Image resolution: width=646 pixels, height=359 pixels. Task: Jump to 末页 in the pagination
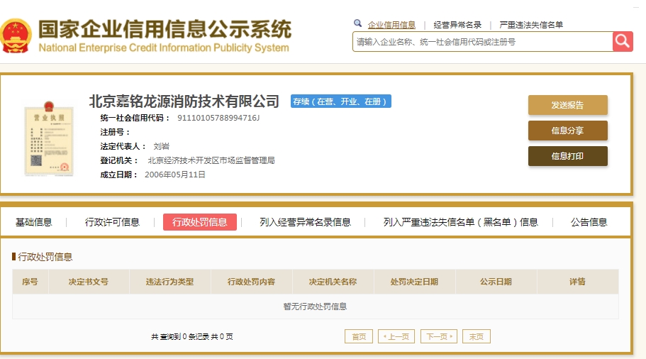click(x=477, y=336)
